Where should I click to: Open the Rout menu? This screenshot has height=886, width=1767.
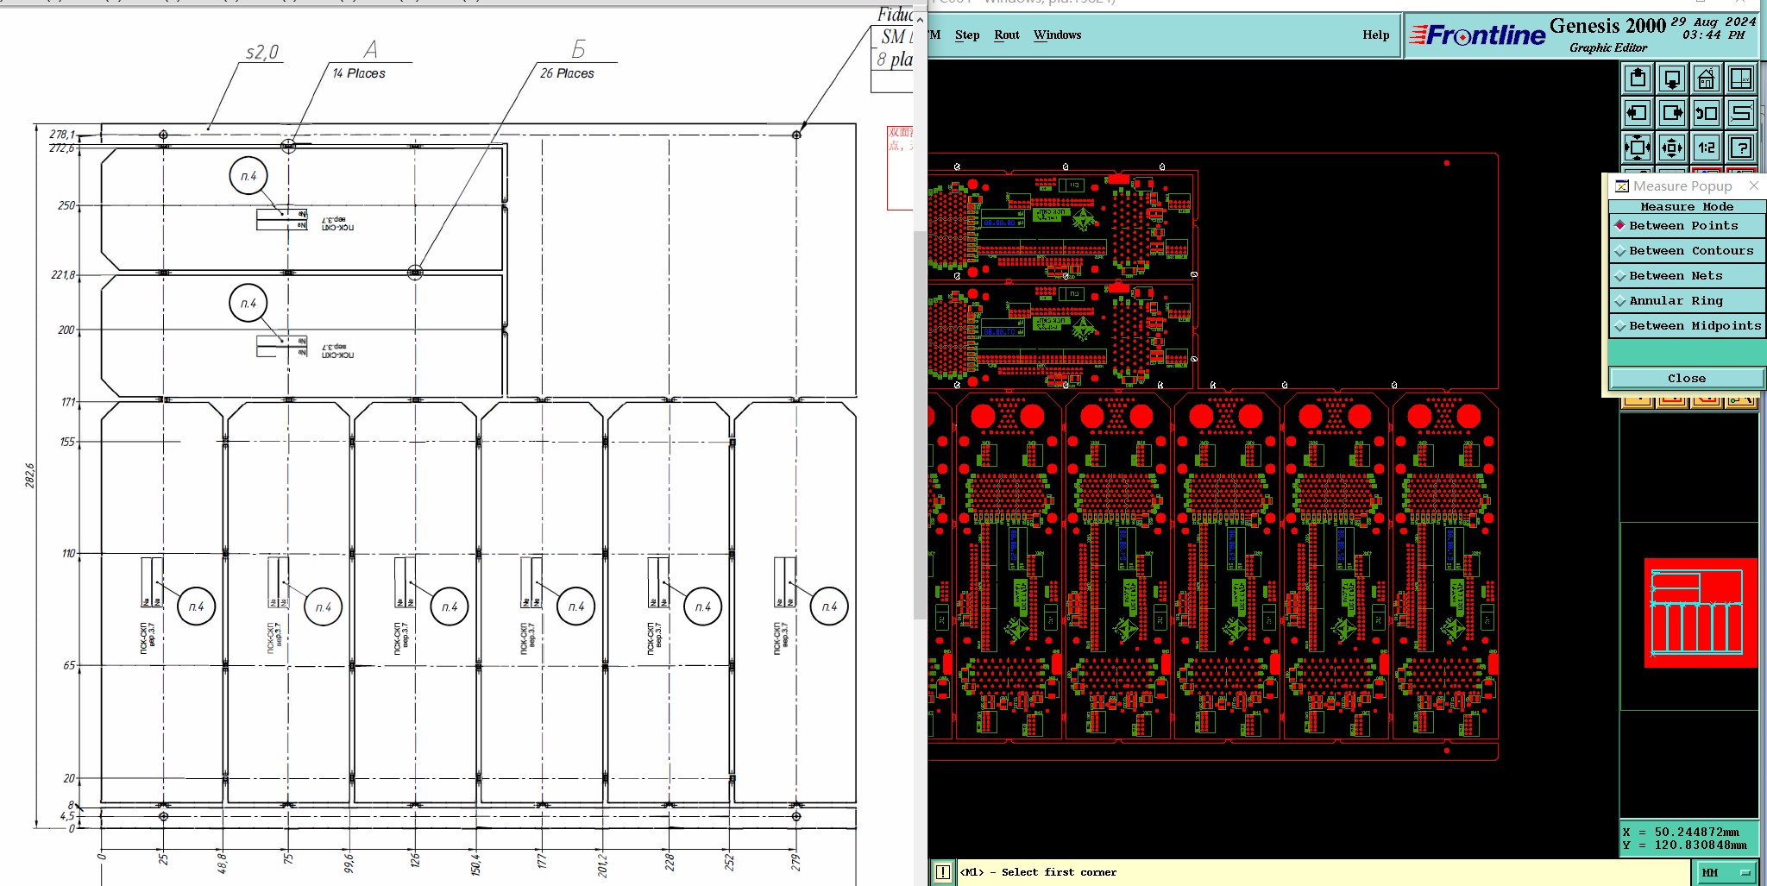coord(1007,35)
